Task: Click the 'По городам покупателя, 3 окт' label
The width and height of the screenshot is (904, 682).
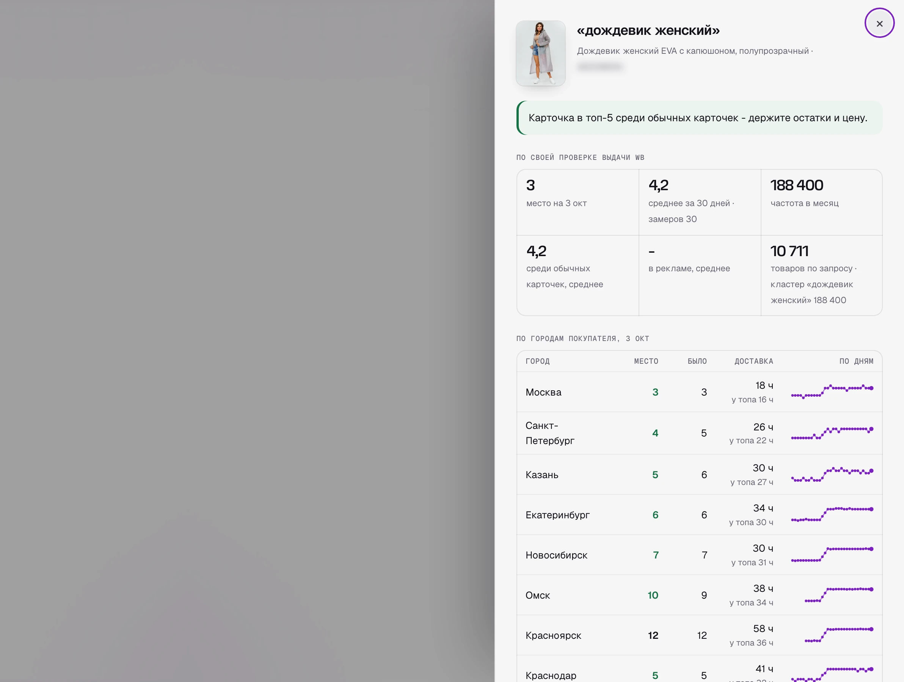Action: [x=582, y=338]
